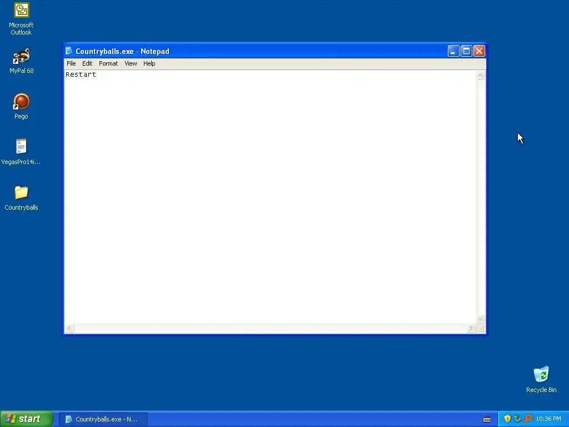Click the keyboard icon on taskbar

pyautogui.click(x=487, y=419)
